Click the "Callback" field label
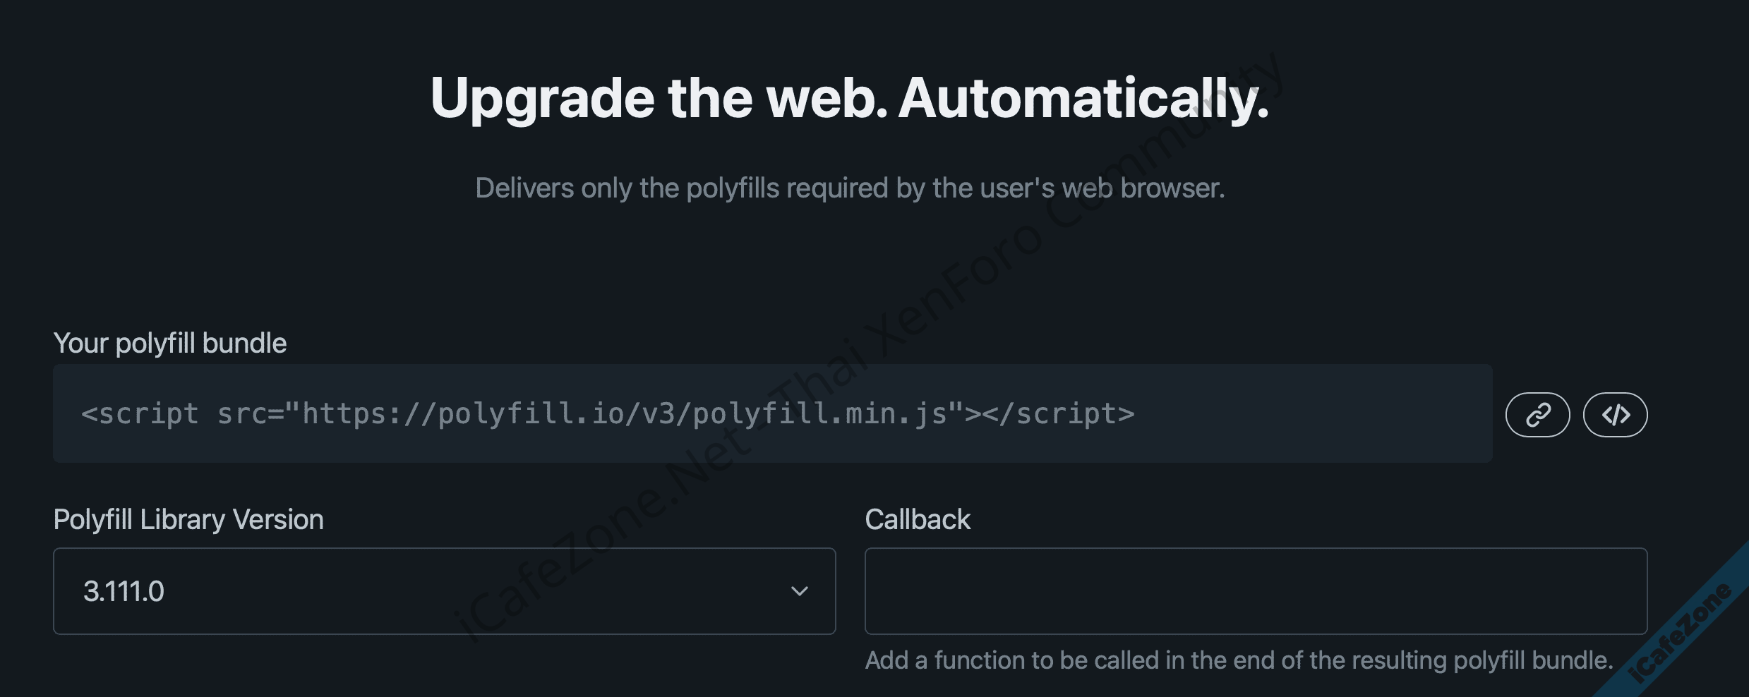This screenshot has width=1749, height=697. 918,520
